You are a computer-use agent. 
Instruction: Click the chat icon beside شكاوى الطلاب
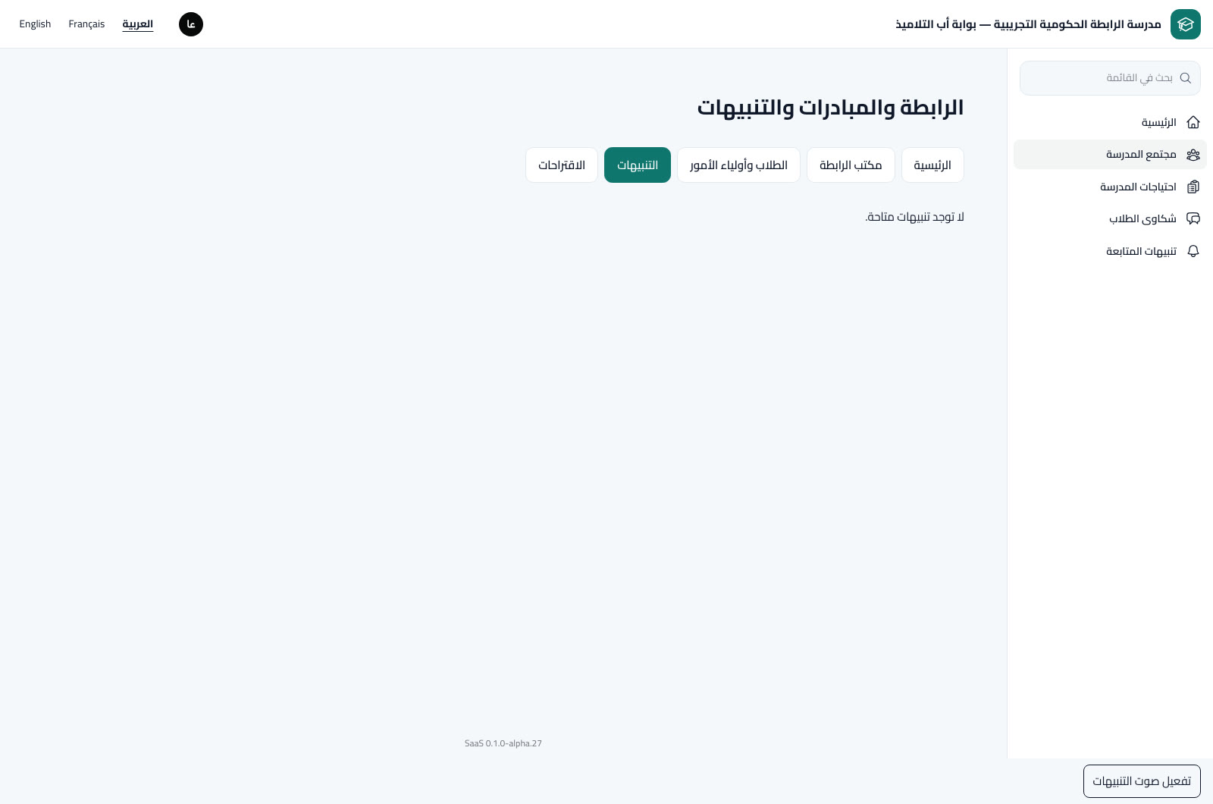tap(1193, 219)
